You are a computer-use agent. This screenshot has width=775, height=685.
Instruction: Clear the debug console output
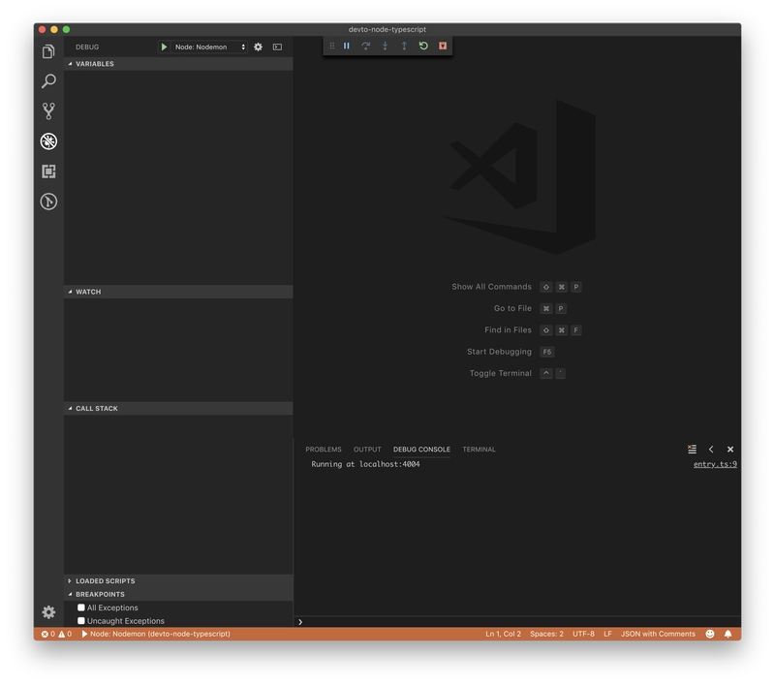click(692, 450)
